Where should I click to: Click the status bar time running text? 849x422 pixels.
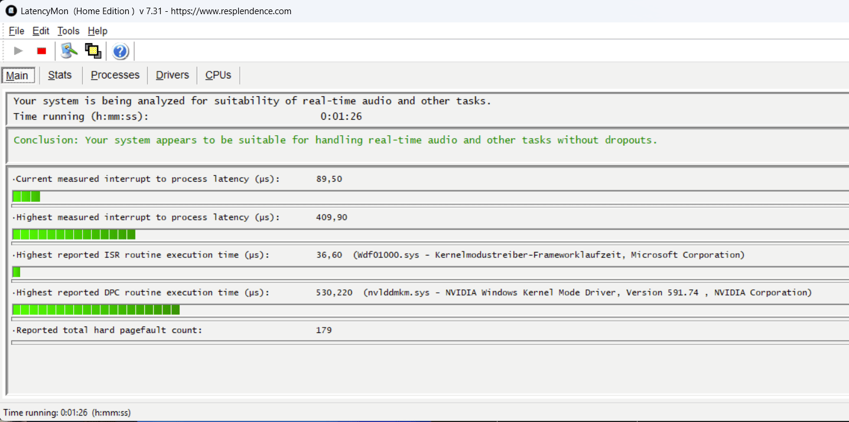[x=67, y=412]
